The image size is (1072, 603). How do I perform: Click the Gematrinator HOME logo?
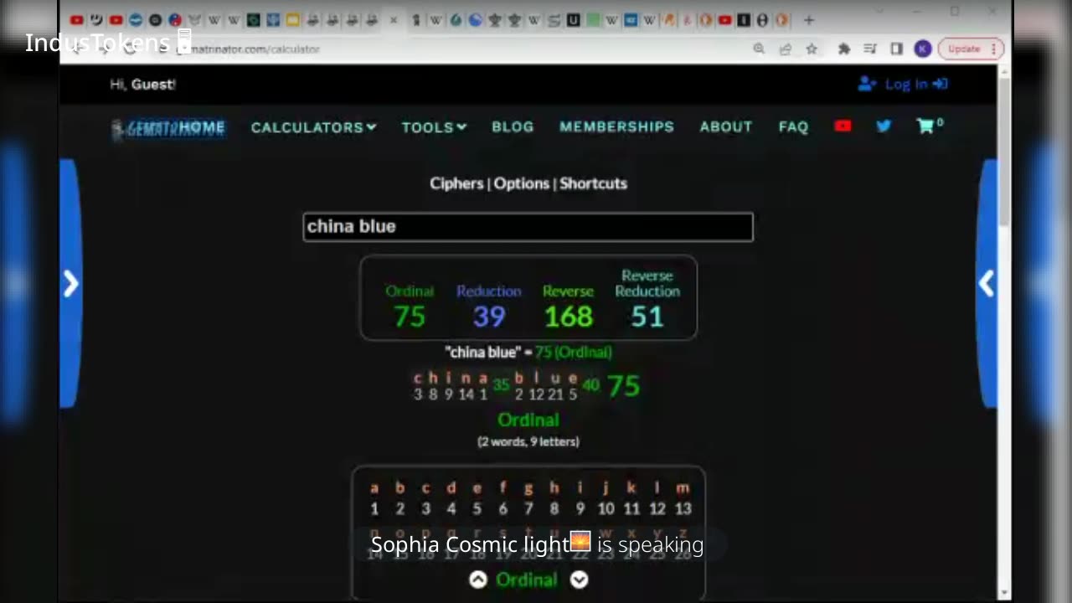coord(168,128)
